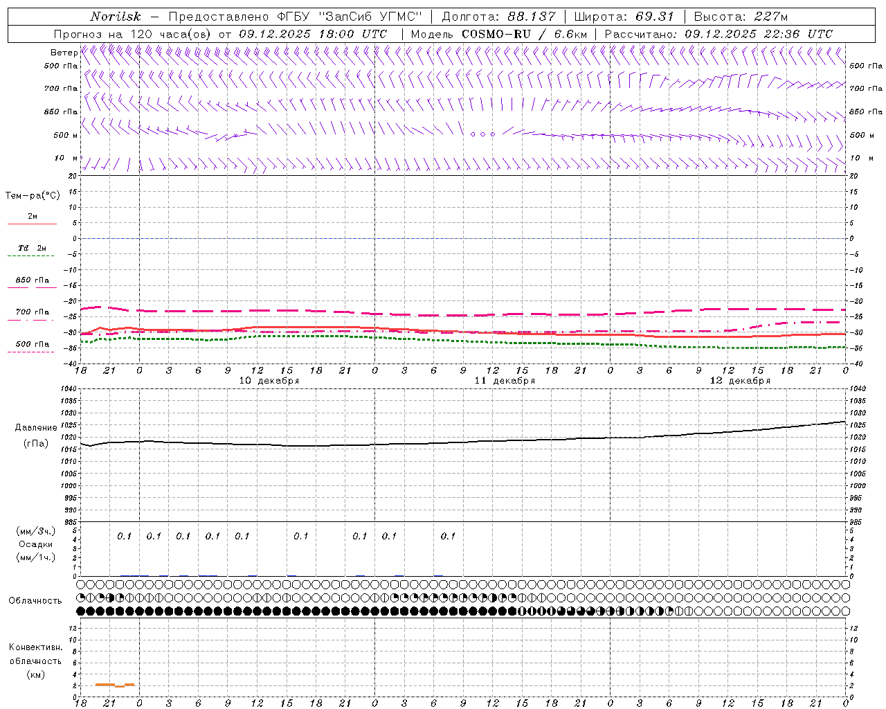
Task: Select the 11 декабря date label
Action: [504, 381]
